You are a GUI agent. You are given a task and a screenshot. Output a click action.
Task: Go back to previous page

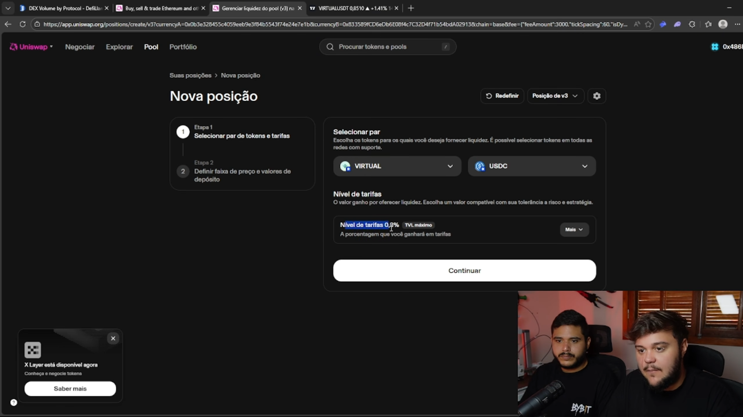pyautogui.click(x=8, y=24)
